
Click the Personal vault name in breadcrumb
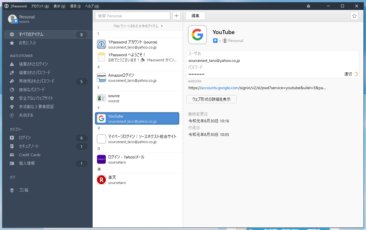pos(236,41)
